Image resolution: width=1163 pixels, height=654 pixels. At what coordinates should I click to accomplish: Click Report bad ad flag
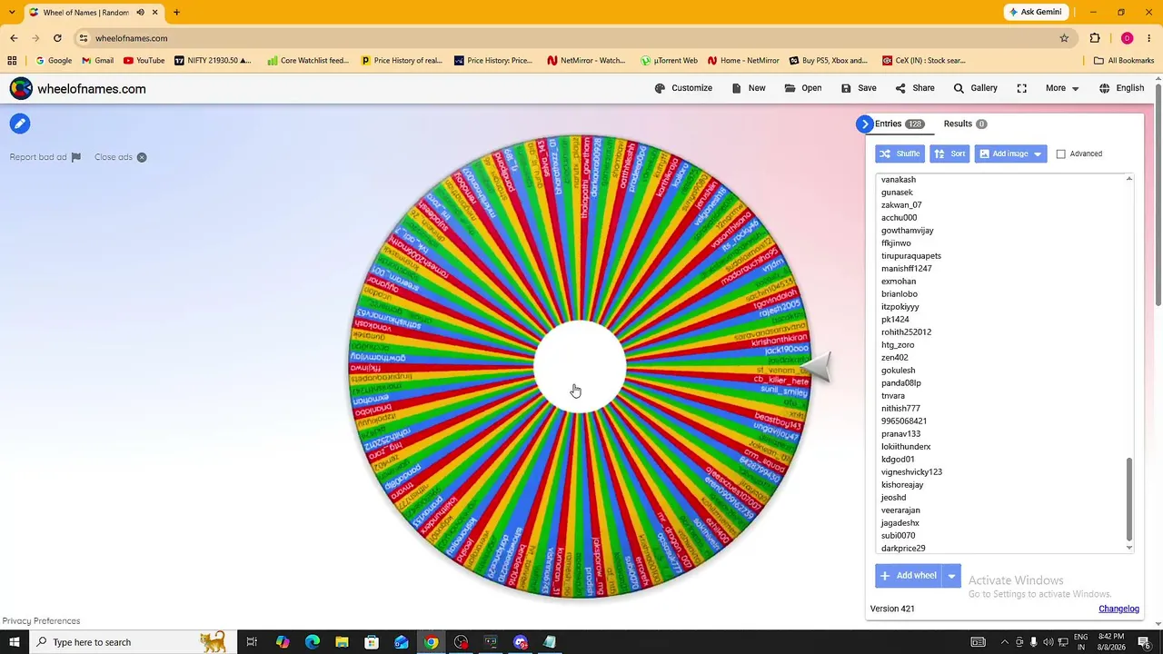(x=45, y=157)
